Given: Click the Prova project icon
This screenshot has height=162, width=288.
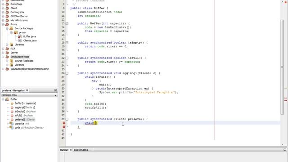Looking at the screenshot, I should point(7,24).
